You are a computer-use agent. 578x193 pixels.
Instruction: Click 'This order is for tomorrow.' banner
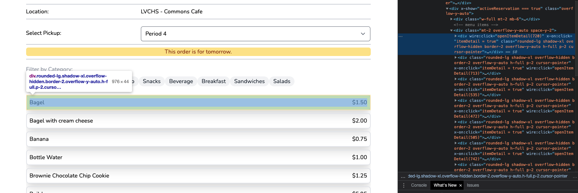pos(198,52)
